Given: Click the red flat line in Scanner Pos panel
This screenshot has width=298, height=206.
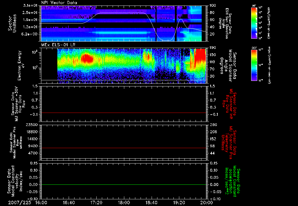Looking at the screenshot, I should pos(124,148).
